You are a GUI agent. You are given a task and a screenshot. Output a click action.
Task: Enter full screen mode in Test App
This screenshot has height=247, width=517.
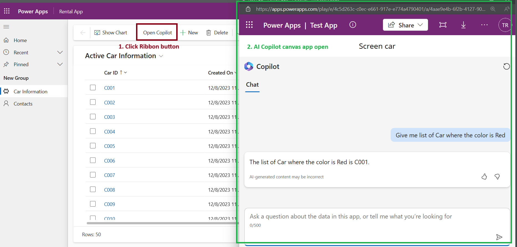click(443, 25)
